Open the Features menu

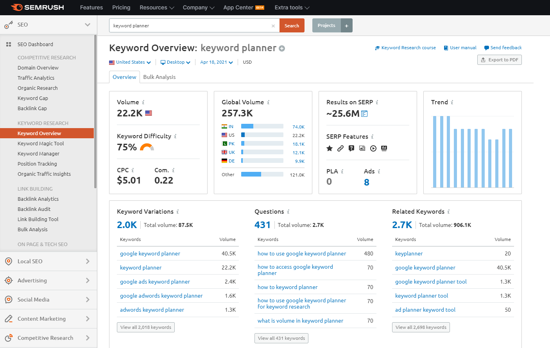click(x=91, y=7)
